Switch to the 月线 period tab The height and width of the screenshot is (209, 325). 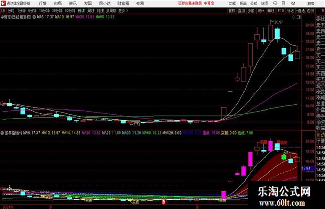pos(100,11)
